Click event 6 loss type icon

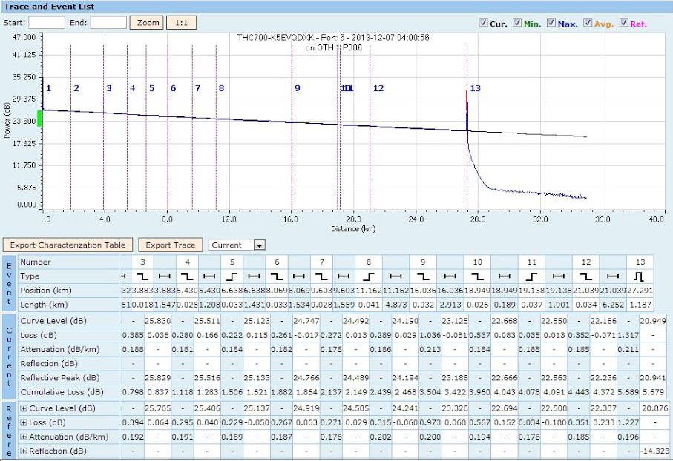[277, 276]
